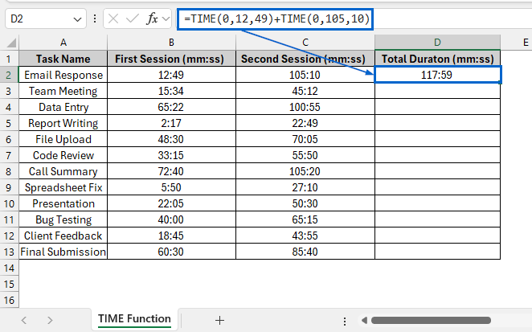Select the Call Summary cell
This screenshot has width=532, height=332.
63,171
